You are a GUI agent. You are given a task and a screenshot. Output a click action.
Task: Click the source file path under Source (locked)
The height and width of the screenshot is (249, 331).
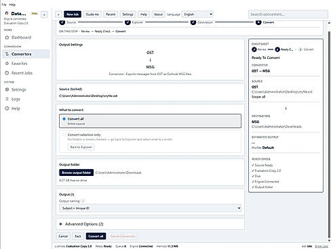[x=88, y=96]
